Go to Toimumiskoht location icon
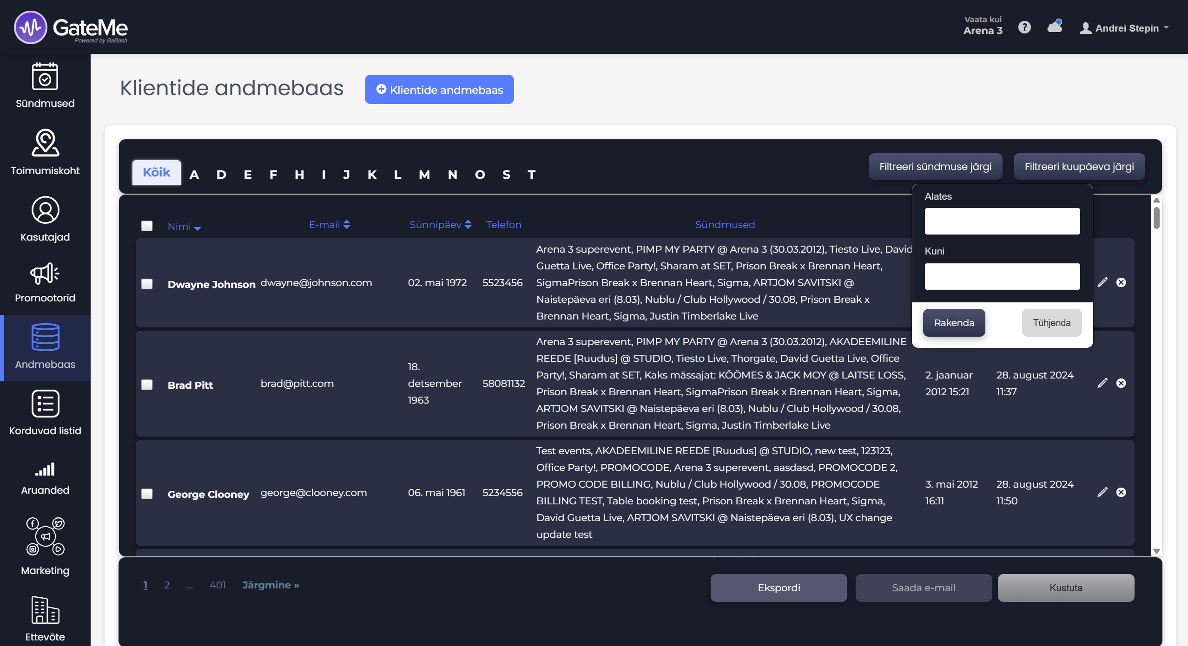The image size is (1188, 646). [x=45, y=143]
